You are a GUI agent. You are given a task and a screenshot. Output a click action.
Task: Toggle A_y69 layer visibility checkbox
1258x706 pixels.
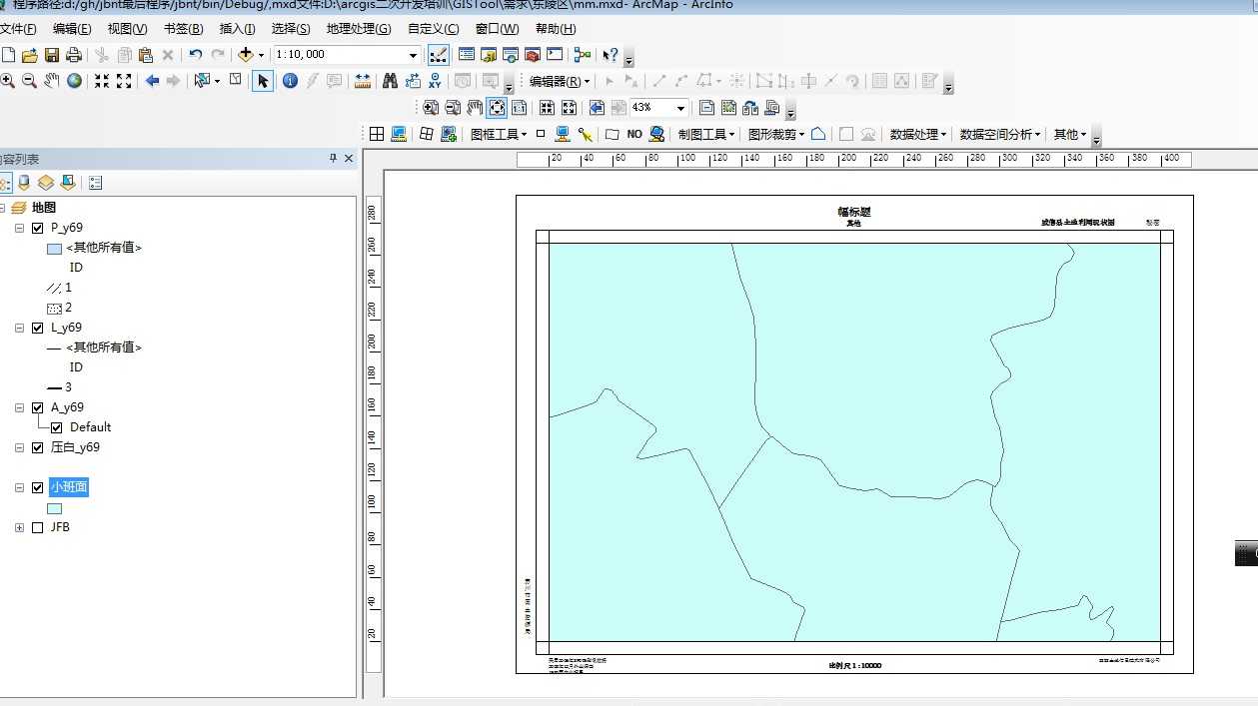(38, 407)
